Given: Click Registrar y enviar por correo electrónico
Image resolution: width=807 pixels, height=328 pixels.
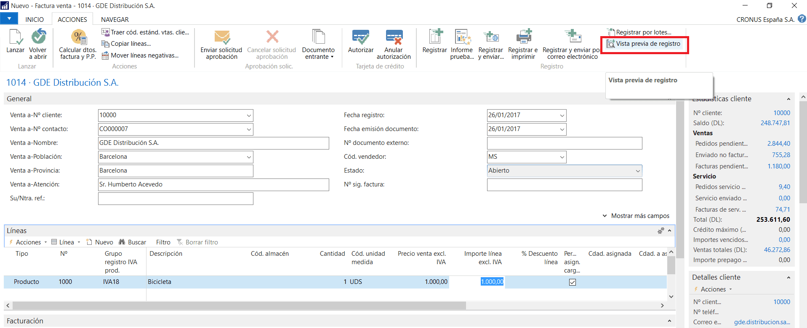Looking at the screenshot, I should pos(573,45).
